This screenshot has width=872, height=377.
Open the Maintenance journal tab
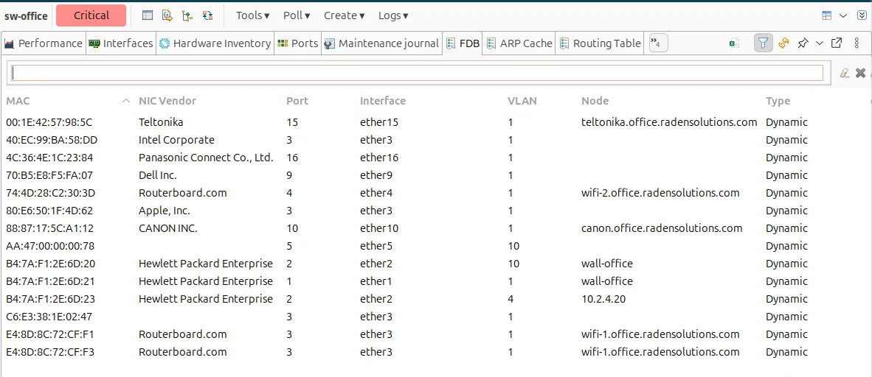381,43
